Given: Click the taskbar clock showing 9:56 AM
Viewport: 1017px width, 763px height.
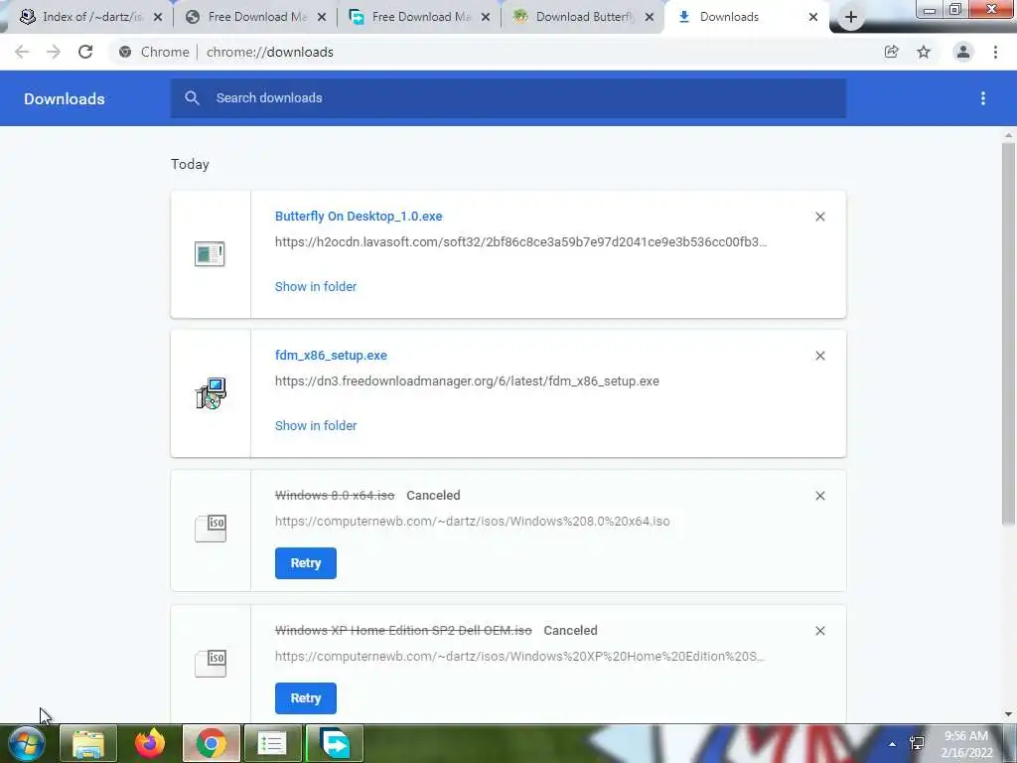Looking at the screenshot, I should click(966, 744).
